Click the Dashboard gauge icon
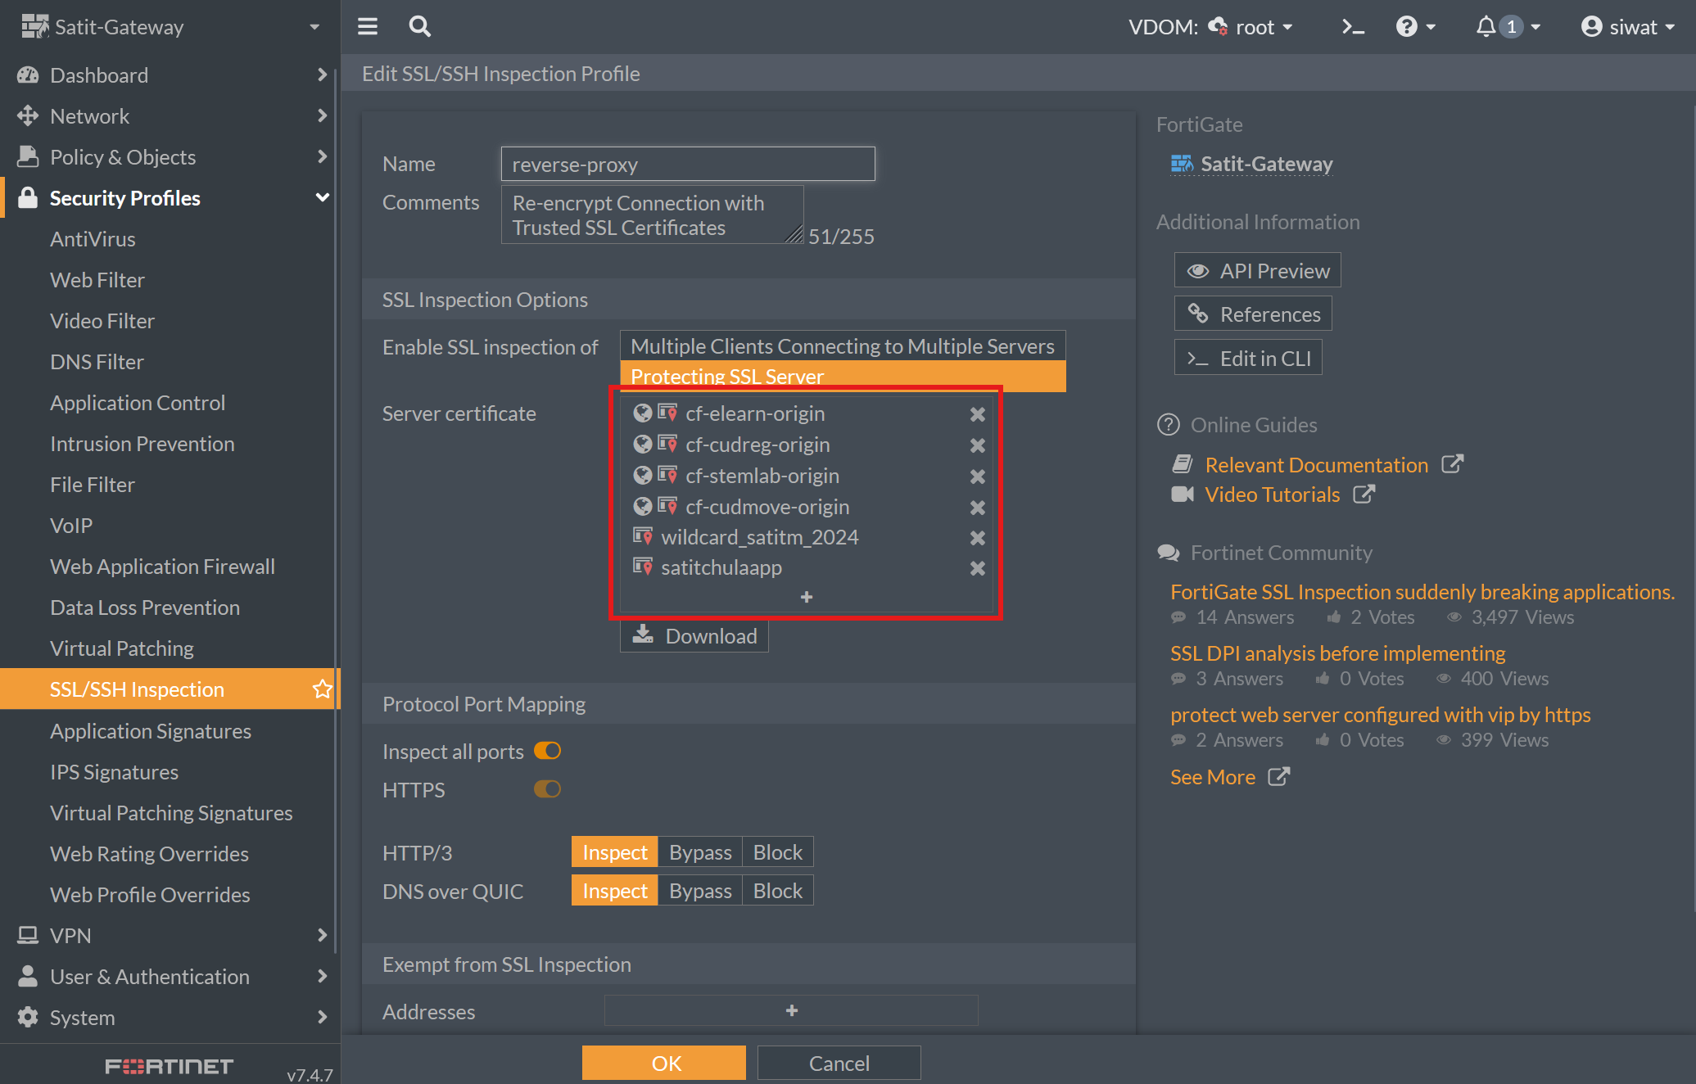 coord(28,75)
